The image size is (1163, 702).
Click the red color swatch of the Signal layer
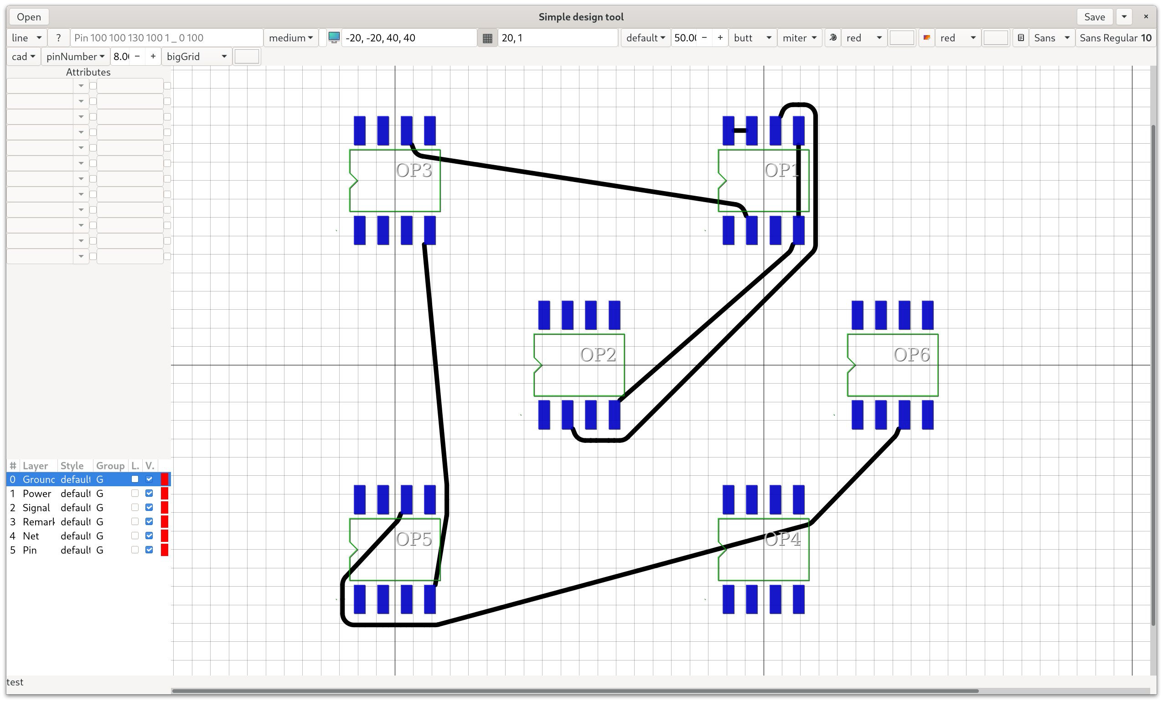coord(164,508)
